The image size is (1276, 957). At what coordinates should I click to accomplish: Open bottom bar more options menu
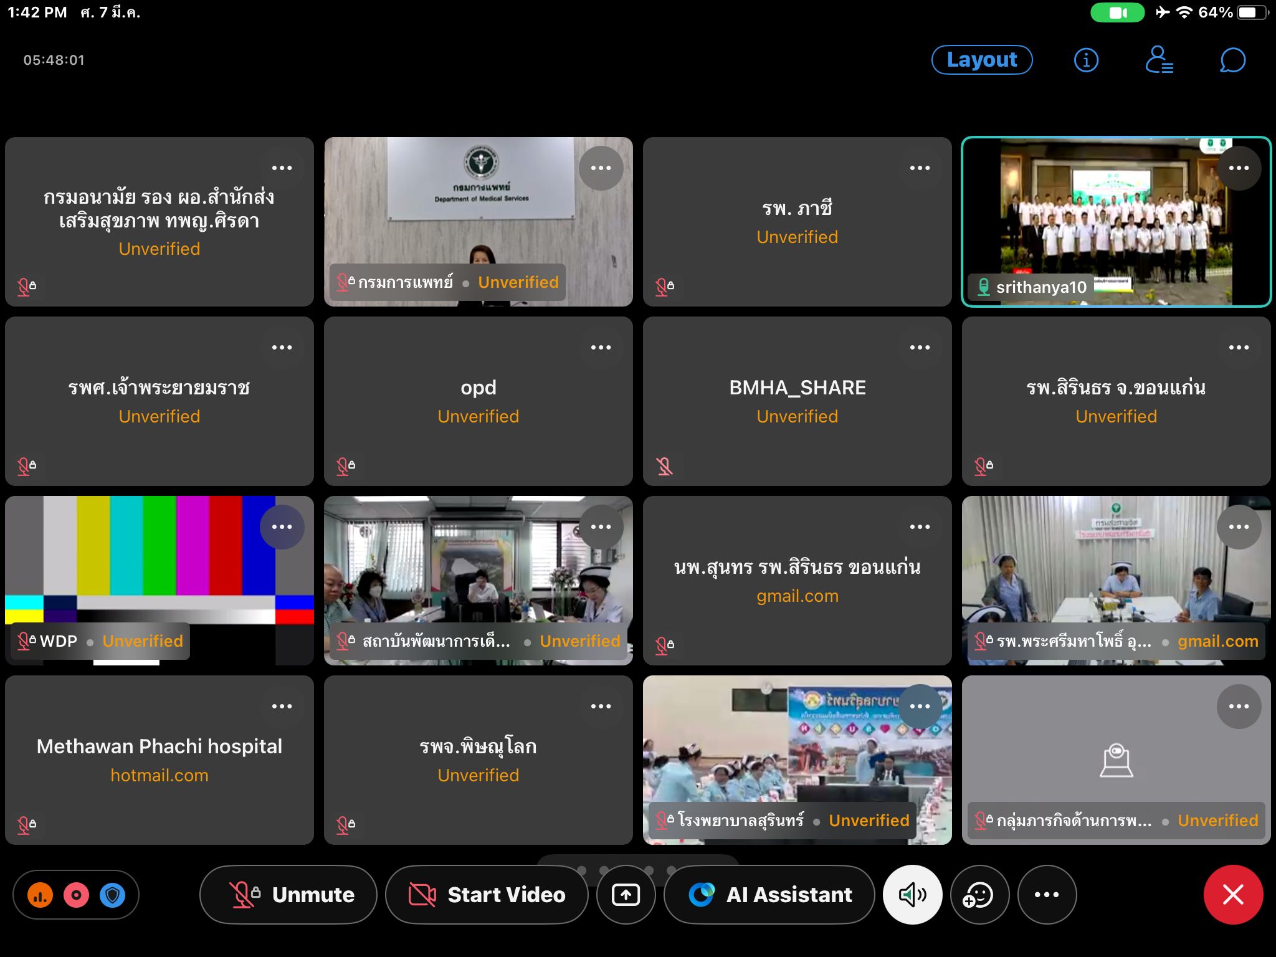point(1047,895)
